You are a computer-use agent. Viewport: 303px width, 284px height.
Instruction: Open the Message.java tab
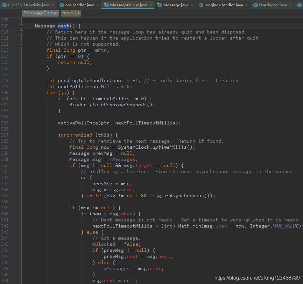[x=176, y=5]
